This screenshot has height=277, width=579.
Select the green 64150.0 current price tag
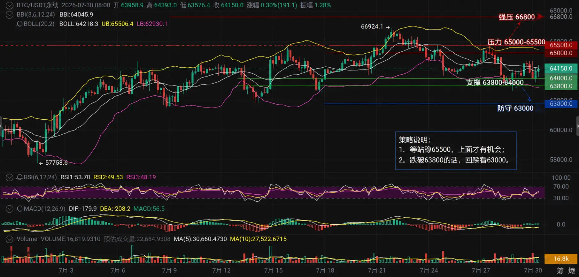(561, 69)
